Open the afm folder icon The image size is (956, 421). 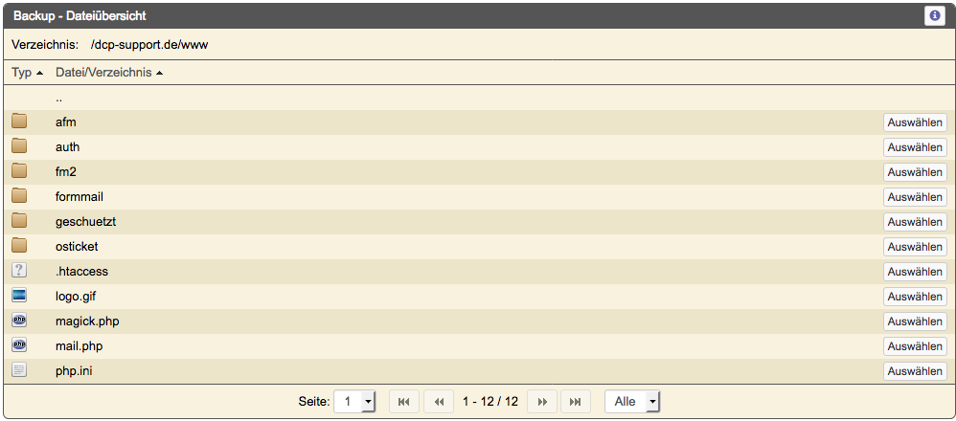coord(19,121)
